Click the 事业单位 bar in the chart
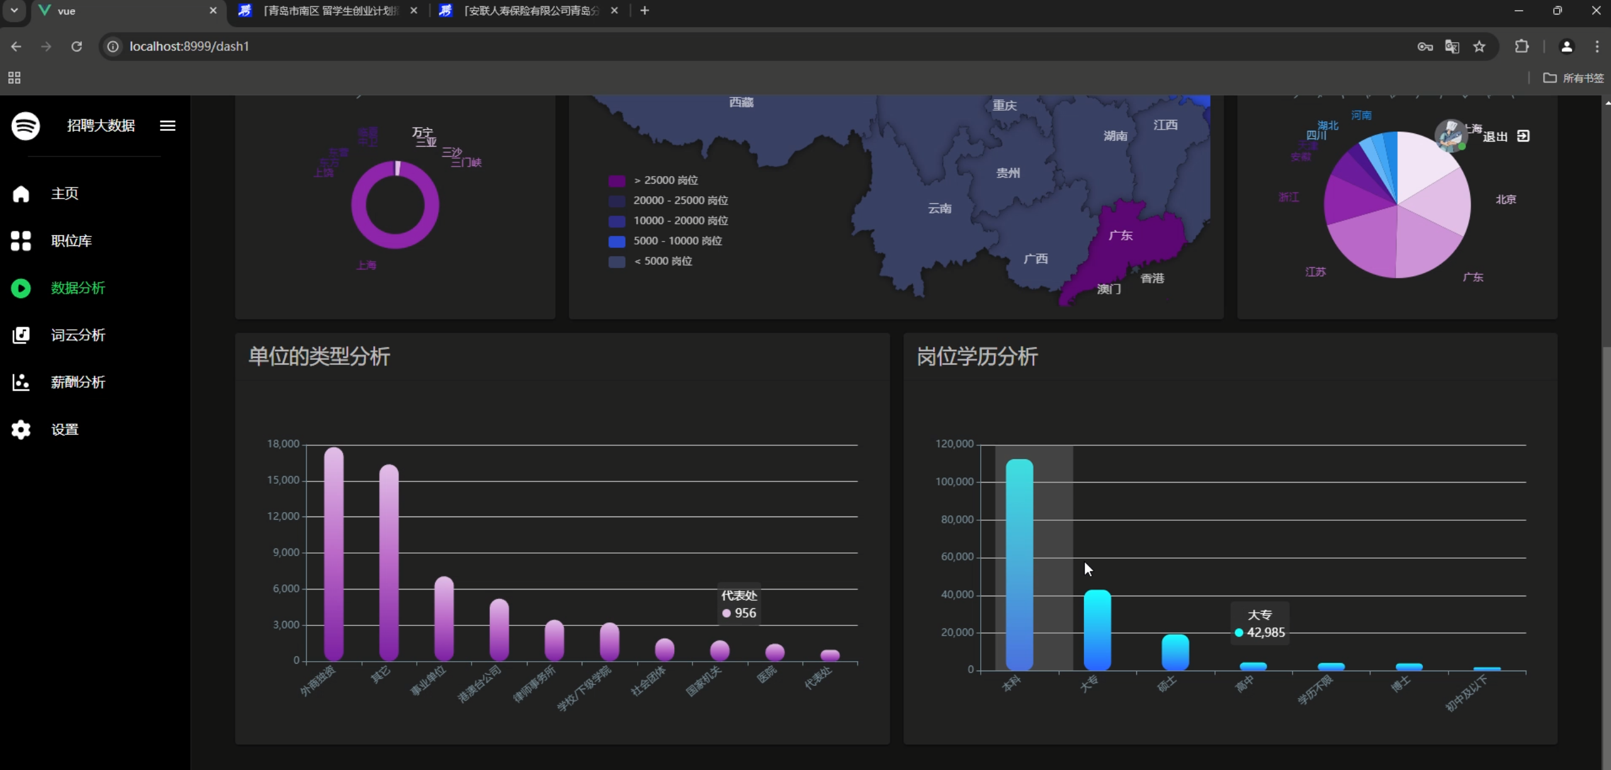The width and height of the screenshot is (1611, 770). 444,618
